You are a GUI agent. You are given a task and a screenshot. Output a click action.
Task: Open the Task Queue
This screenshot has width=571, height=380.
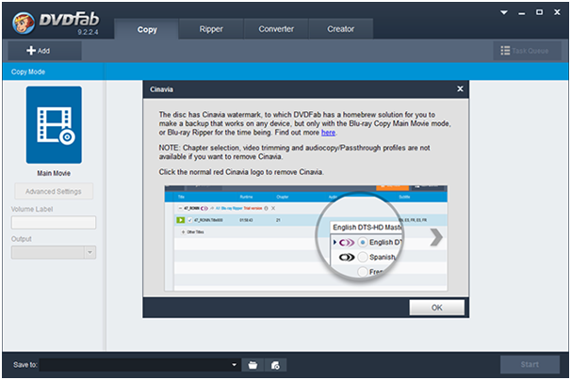(x=527, y=51)
